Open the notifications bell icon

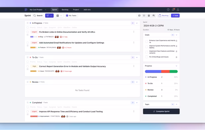(173, 10)
